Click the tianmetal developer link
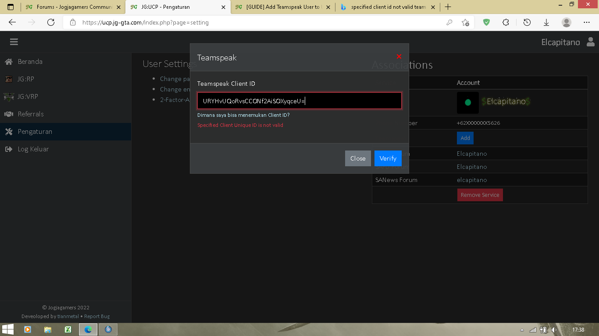Viewport: 599px width, 336px height. [68, 316]
